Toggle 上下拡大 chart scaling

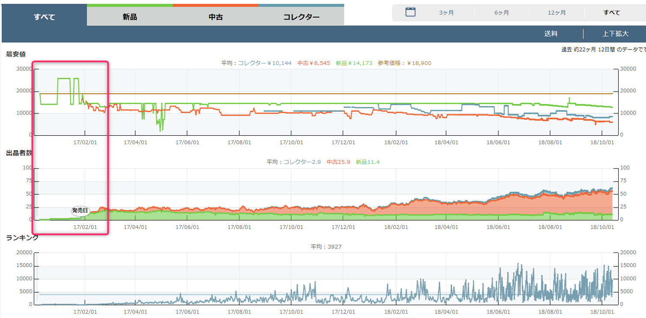coord(615,34)
